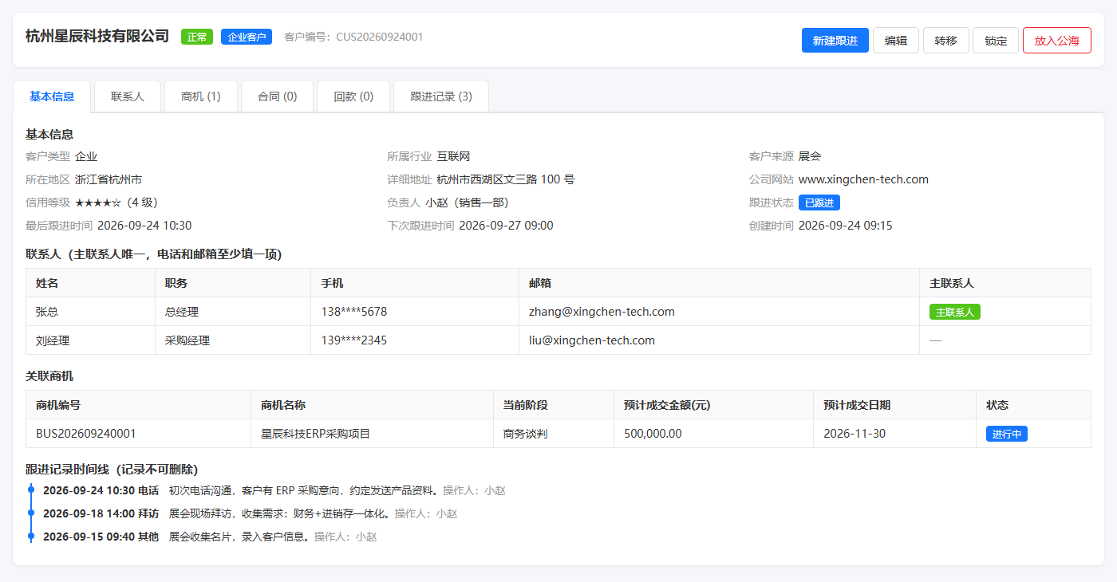1117x582 pixels.
Task: Click the 2026-09-24 10:30 电话 timeline dot
Action: point(31,490)
